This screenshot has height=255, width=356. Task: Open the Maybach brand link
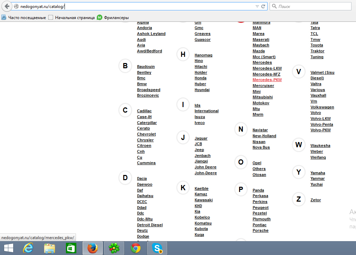tap(261, 45)
